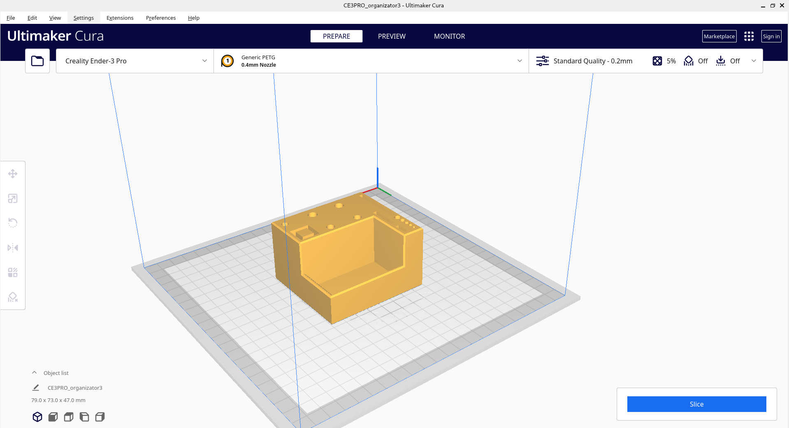Switch to the PREPARE stage
Viewport: 789px width, 428px height.
(x=336, y=36)
